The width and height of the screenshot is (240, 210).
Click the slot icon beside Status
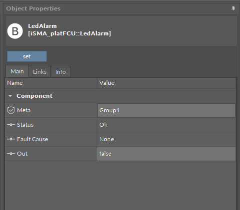coord(11,125)
